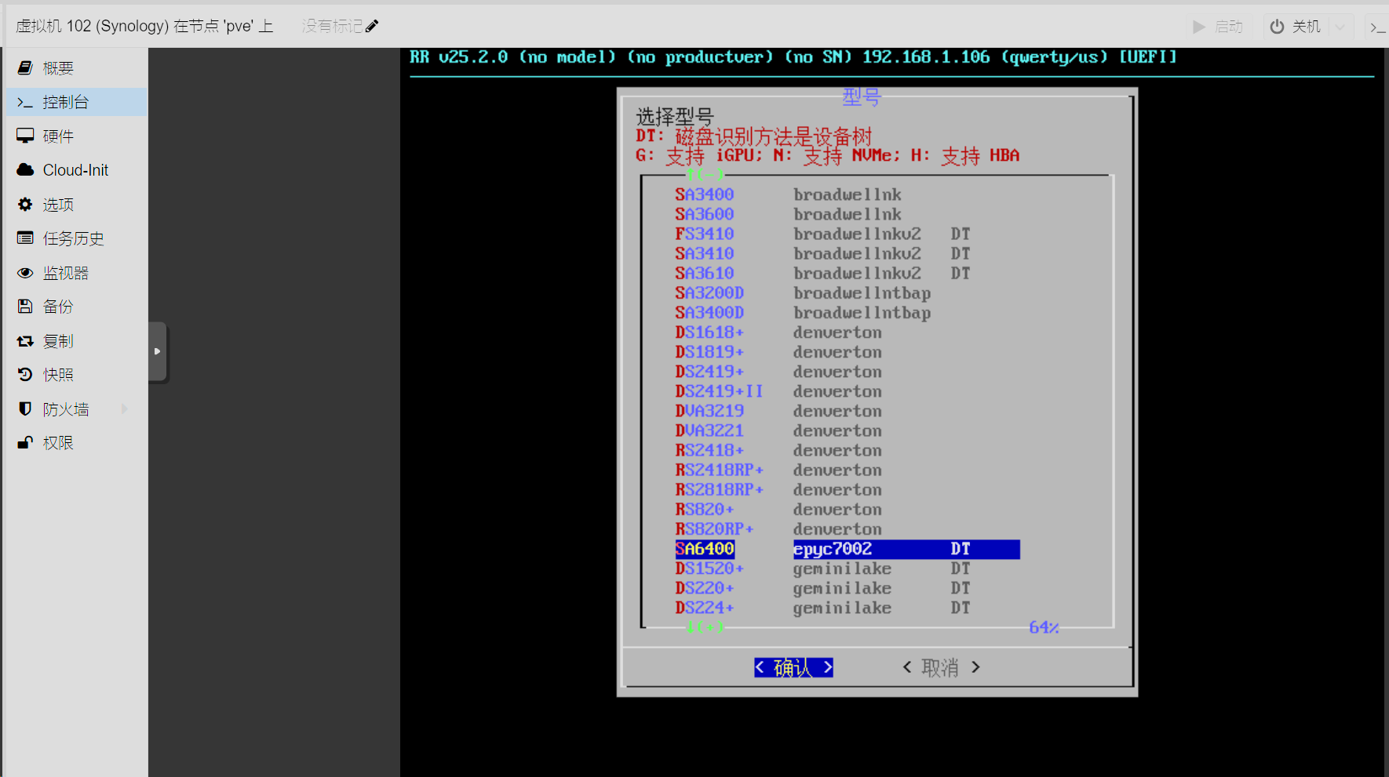Open the Cloud-Init section
This screenshot has height=777, width=1389.
(76, 170)
